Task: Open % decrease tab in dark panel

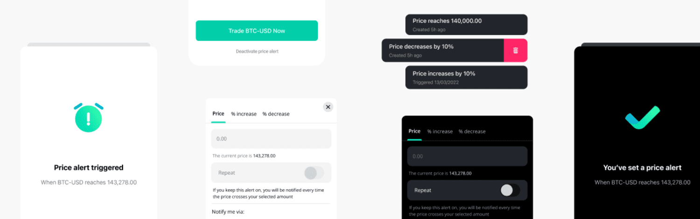Action: pyautogui.click(x=472, y=131)
